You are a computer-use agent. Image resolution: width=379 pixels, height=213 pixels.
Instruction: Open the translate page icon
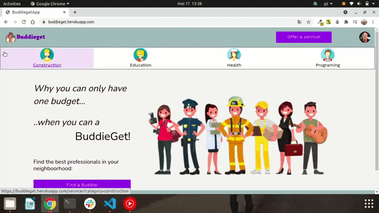click(299, 22)
